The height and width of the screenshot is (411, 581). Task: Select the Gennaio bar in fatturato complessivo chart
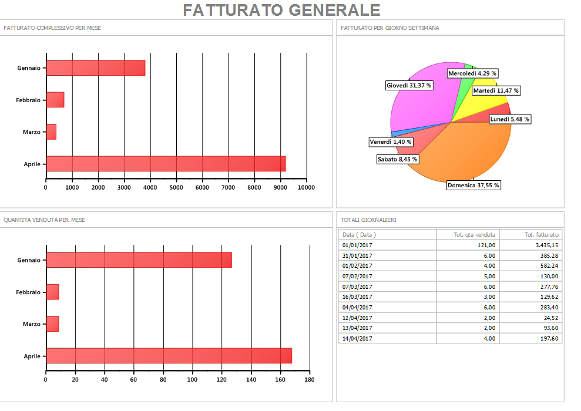95,68
